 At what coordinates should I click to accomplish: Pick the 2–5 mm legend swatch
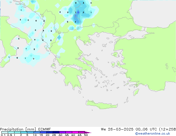click(24, 132)
